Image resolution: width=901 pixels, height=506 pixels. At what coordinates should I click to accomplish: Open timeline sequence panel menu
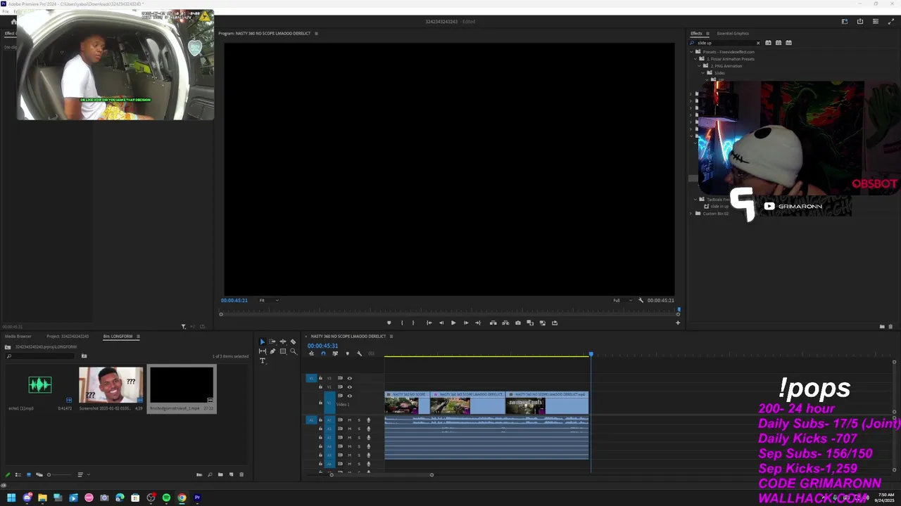pyautogui.click(x=391, y=336)
